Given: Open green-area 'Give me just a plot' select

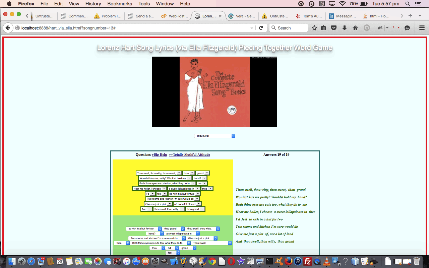Looking at the screenshot, I should pos(201,238).
